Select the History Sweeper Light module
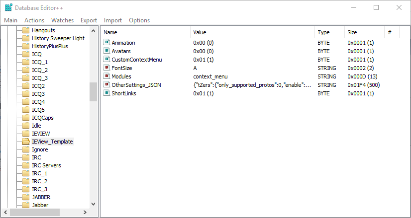 (58, 38)
